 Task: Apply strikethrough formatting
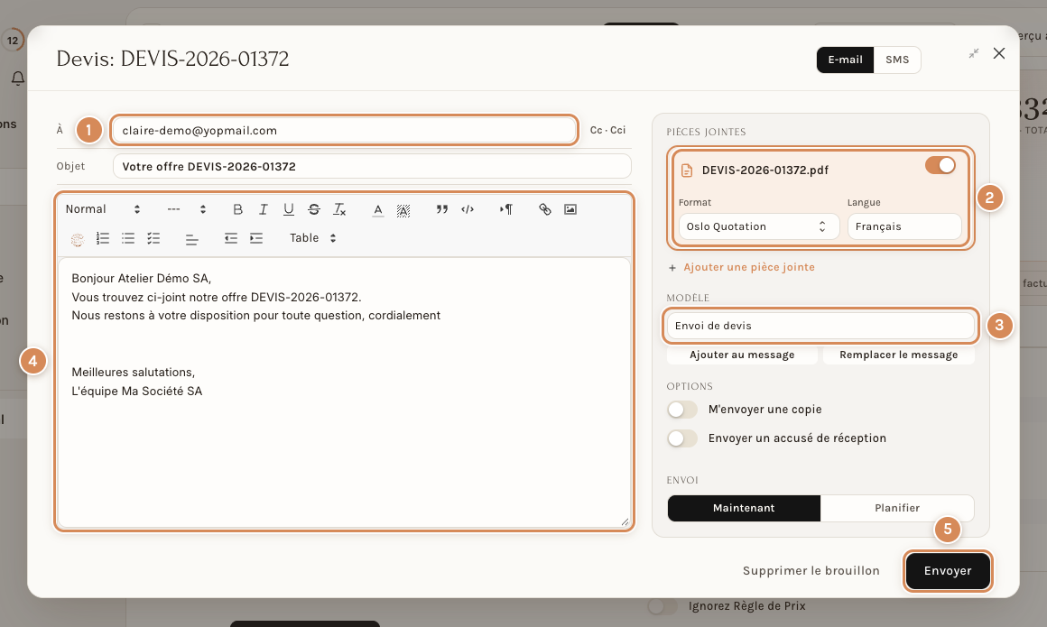click(x=314, y=209)
